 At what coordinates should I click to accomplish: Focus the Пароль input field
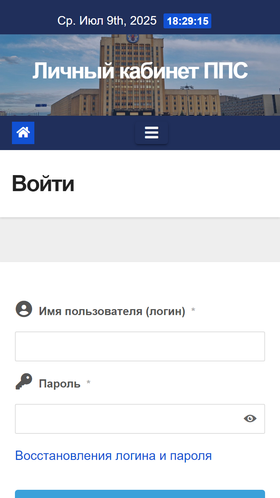pos(140,419)
